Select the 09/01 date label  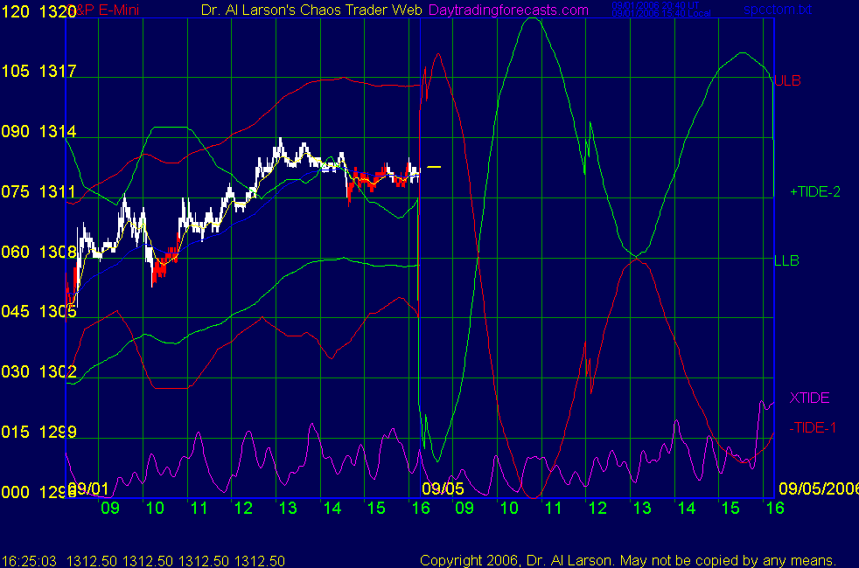(x=88, y=488)
